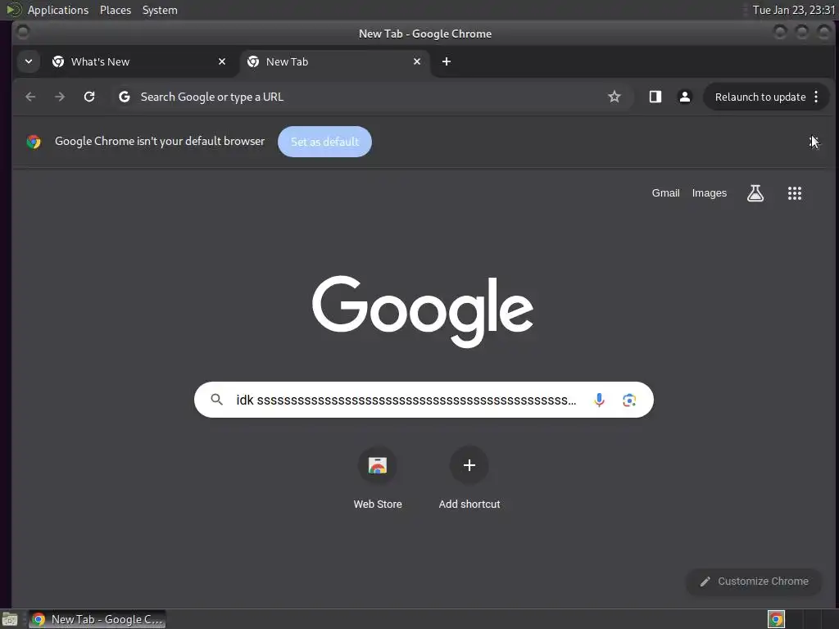839x629 pixels.
Task: Reload the current page
Action: pos(89,97)
